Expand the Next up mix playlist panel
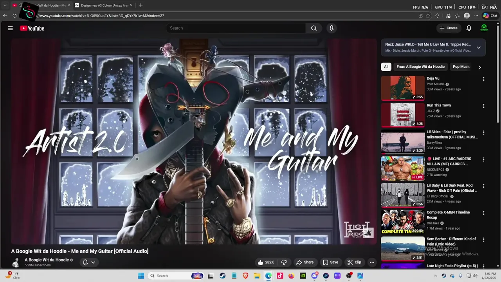This screenshot has width=501, height=282. [479, 47]
